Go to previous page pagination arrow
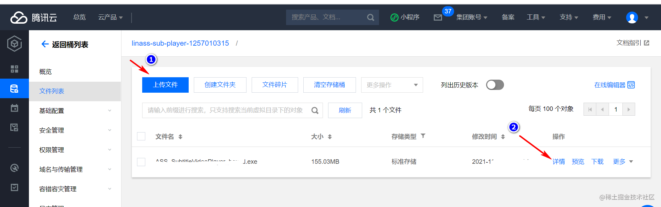 click(x=602, y=110)
